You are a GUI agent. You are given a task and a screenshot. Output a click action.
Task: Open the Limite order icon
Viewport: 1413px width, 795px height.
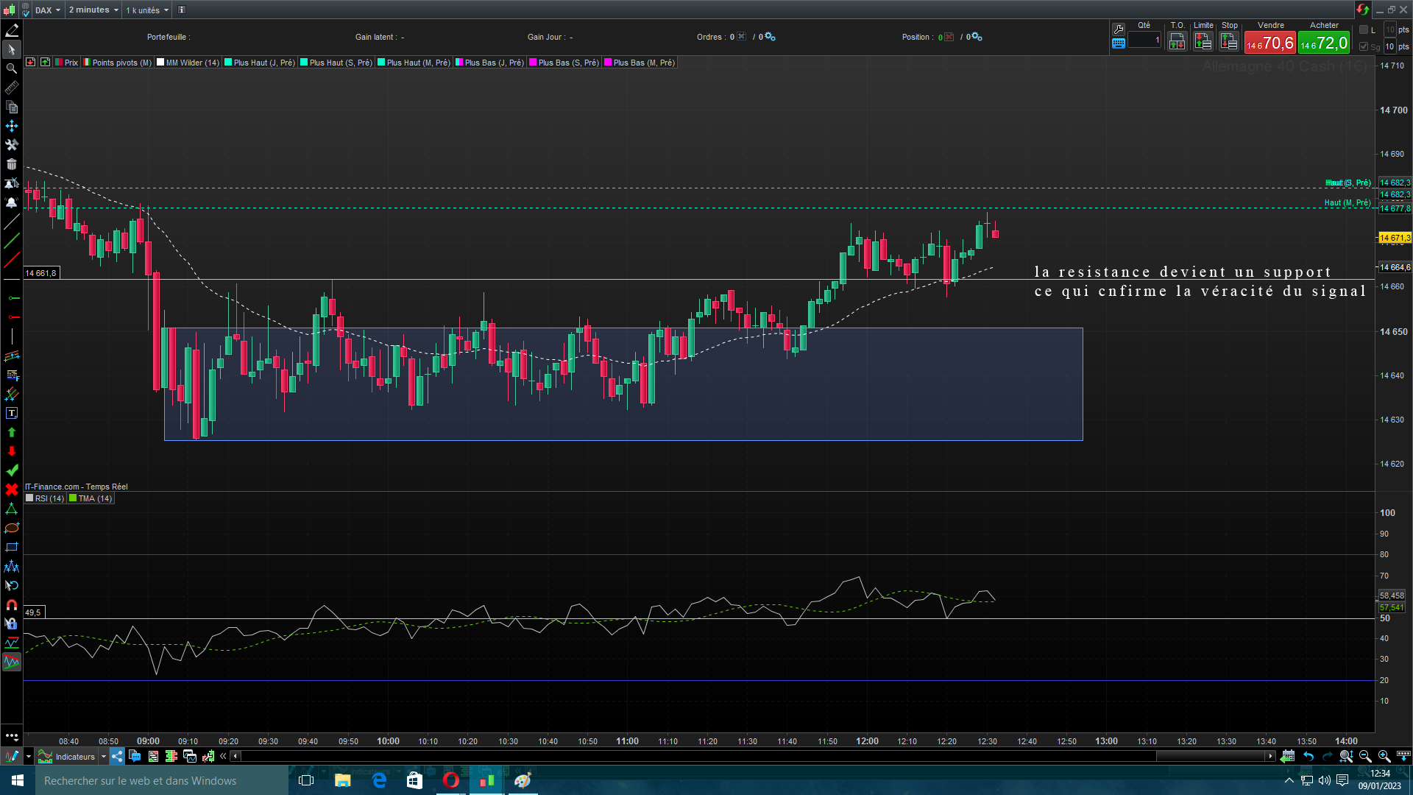click(1203, 42)
